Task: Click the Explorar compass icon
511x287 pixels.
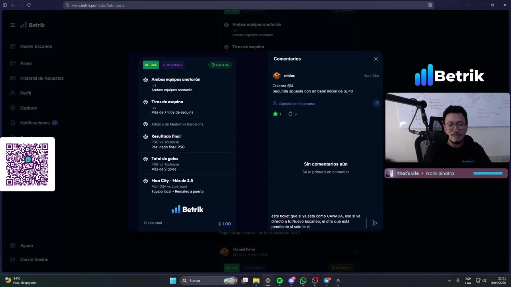Action: tap(13, 108)
